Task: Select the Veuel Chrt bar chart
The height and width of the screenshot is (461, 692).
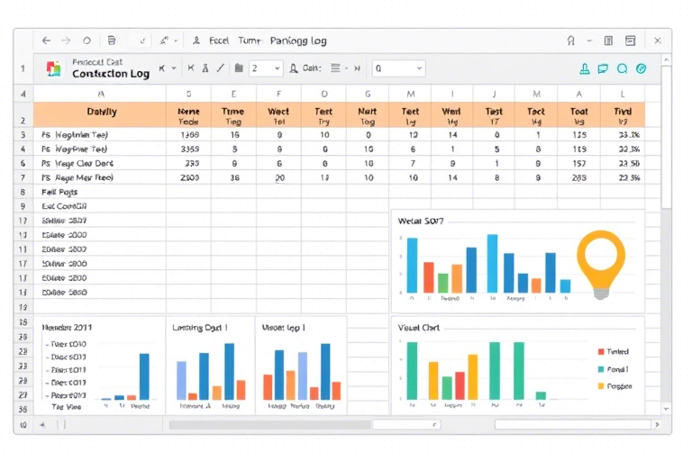Action: 518,366
